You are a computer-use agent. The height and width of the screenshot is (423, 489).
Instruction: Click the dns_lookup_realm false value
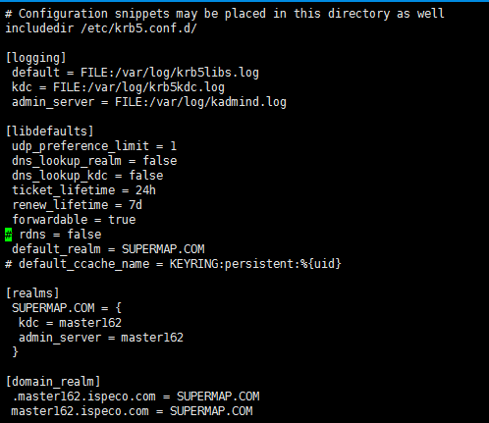[x=160, y=161]
